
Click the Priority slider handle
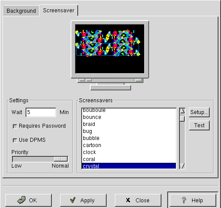[x=61, y=159]
